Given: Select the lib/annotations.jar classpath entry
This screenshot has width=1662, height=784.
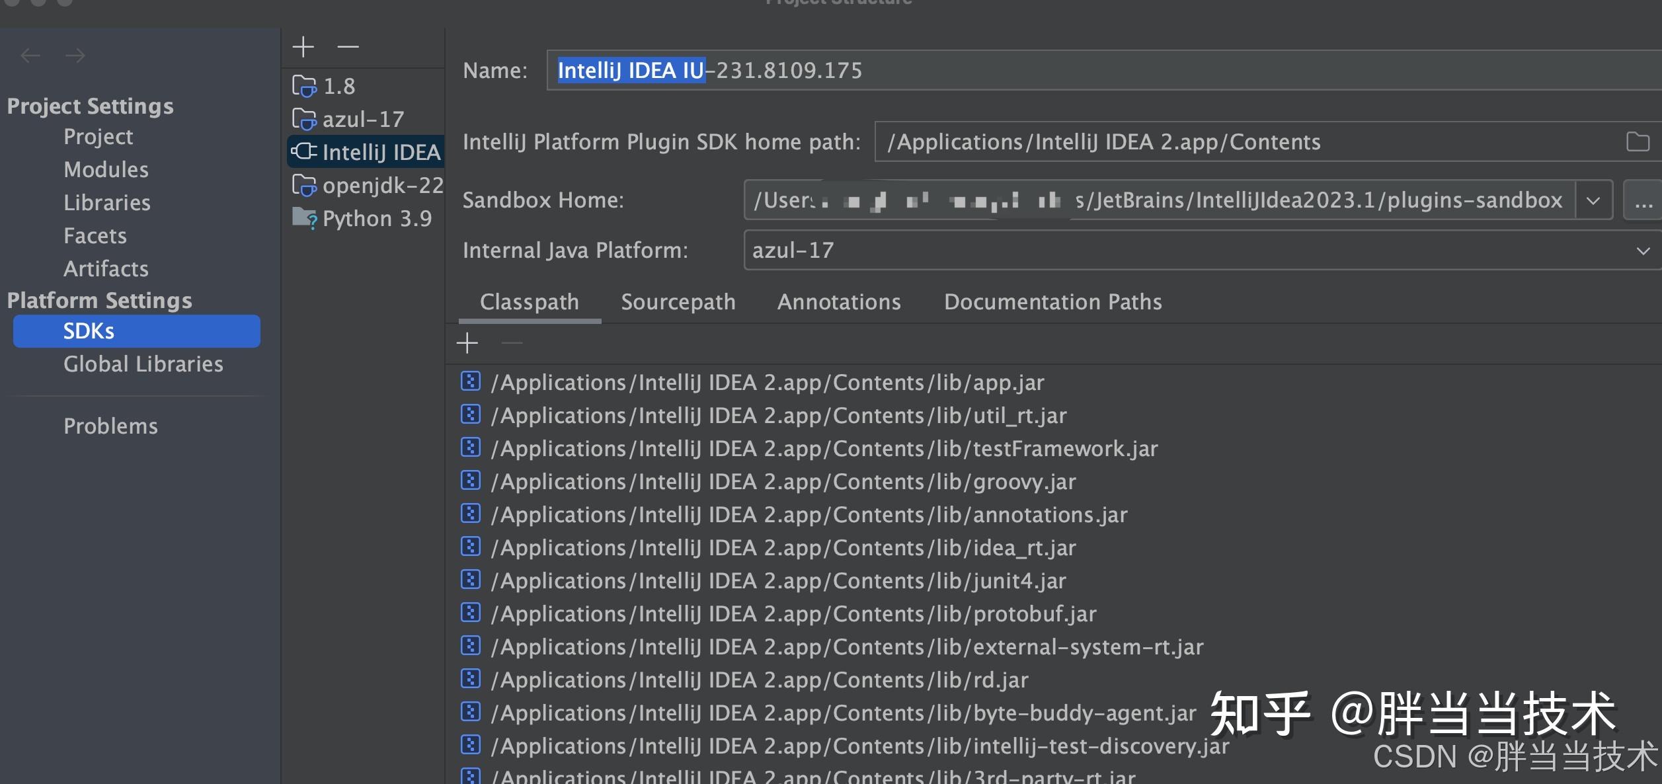Looking at the screenshot, I should tap(809, 515).
